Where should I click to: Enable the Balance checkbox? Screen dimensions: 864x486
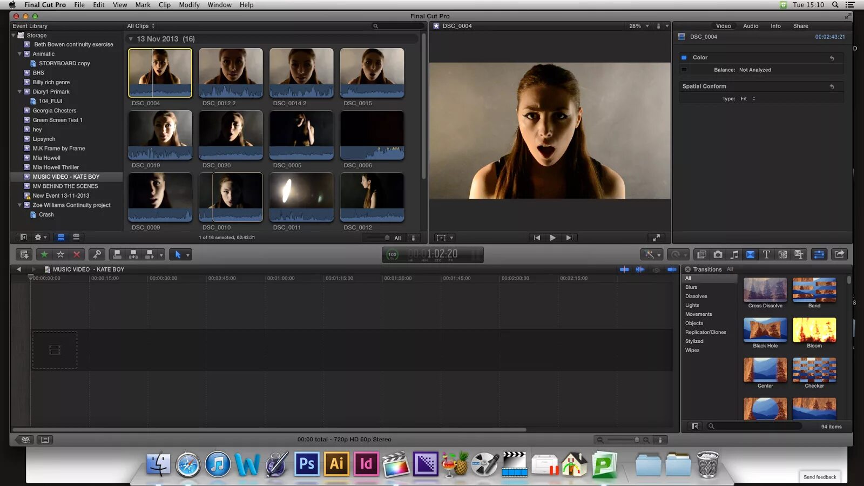pos(684,70)
